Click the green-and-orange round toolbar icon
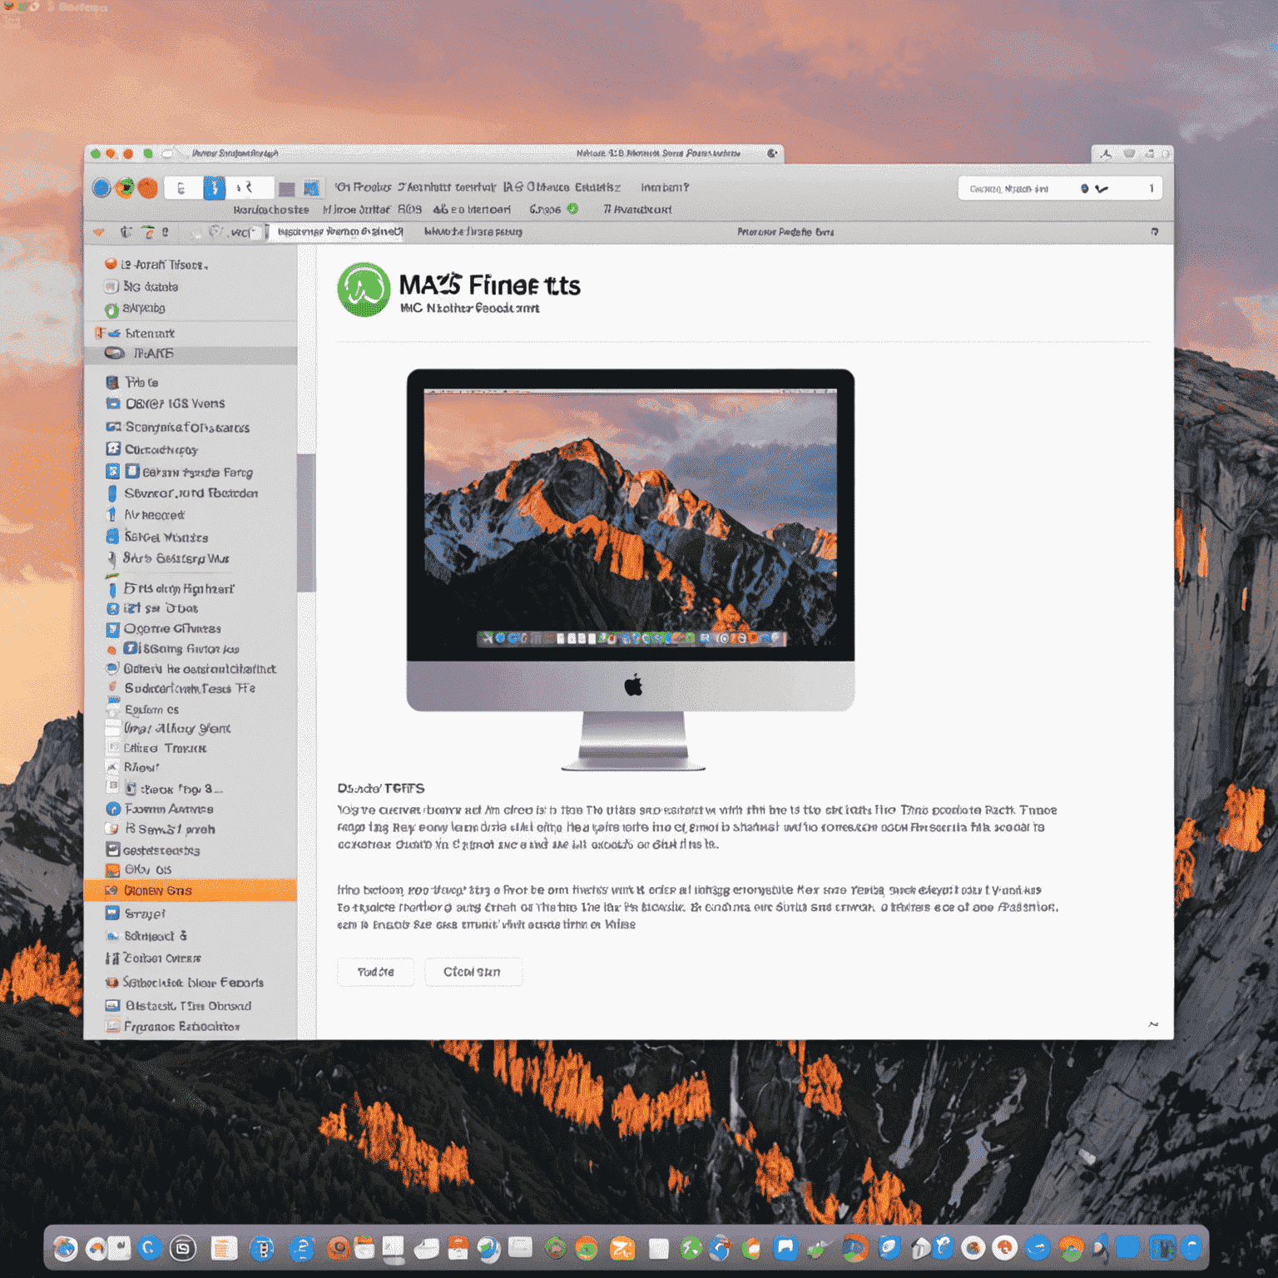This screenshot has height=1278, width=1278. coord(125,188)
